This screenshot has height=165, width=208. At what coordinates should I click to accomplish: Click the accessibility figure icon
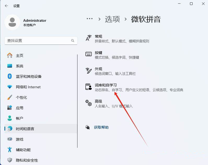[x=10, y=150]
